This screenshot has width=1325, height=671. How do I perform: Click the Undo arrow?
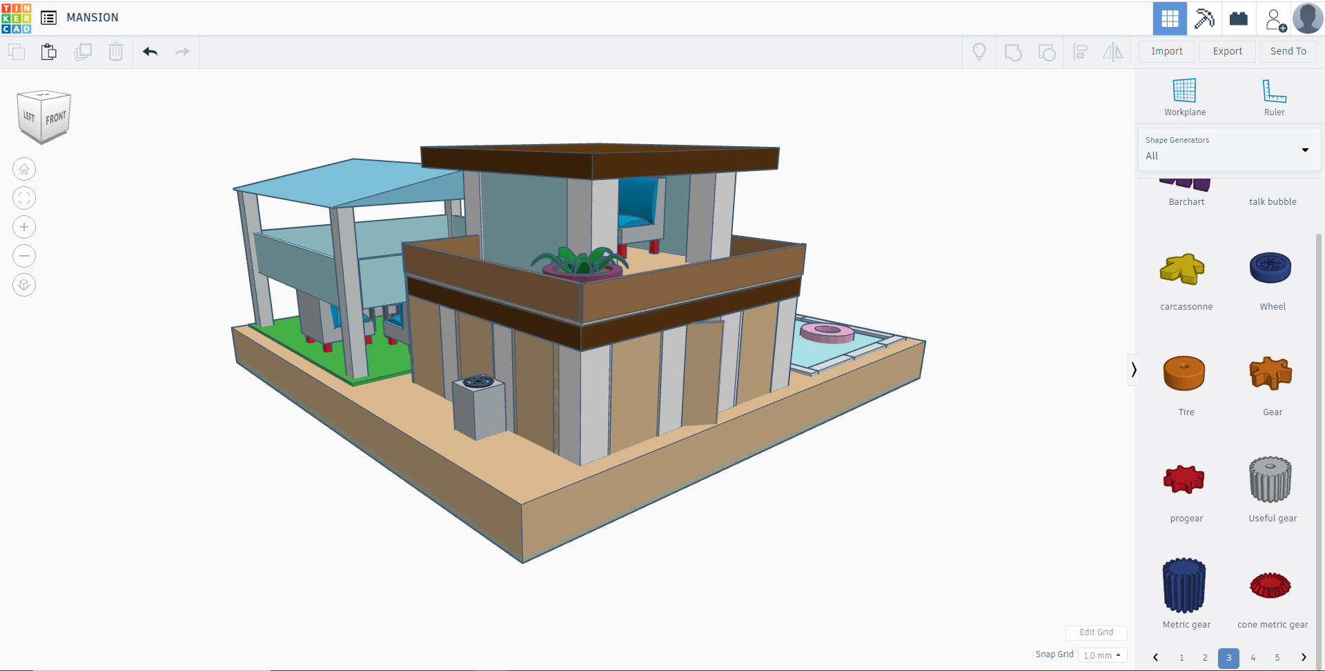click(150, 52)
